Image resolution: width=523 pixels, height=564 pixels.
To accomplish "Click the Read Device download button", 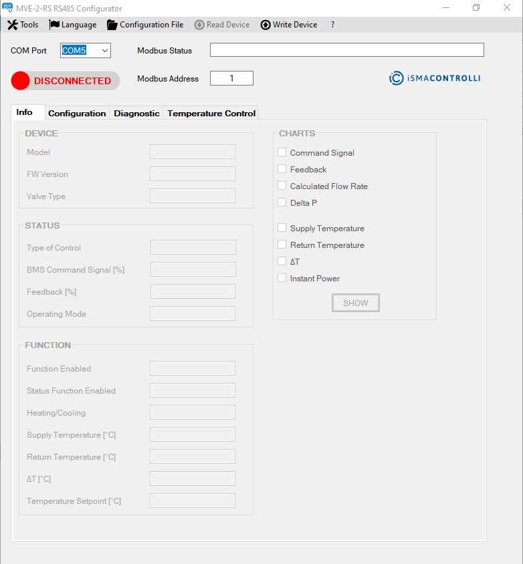I will click(222, 25).
